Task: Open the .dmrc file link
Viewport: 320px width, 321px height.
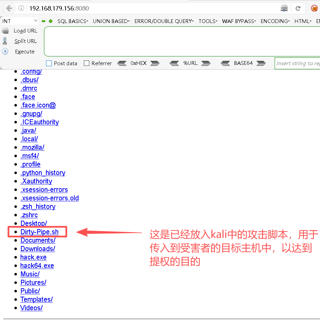Action: (x=29, y=89)
